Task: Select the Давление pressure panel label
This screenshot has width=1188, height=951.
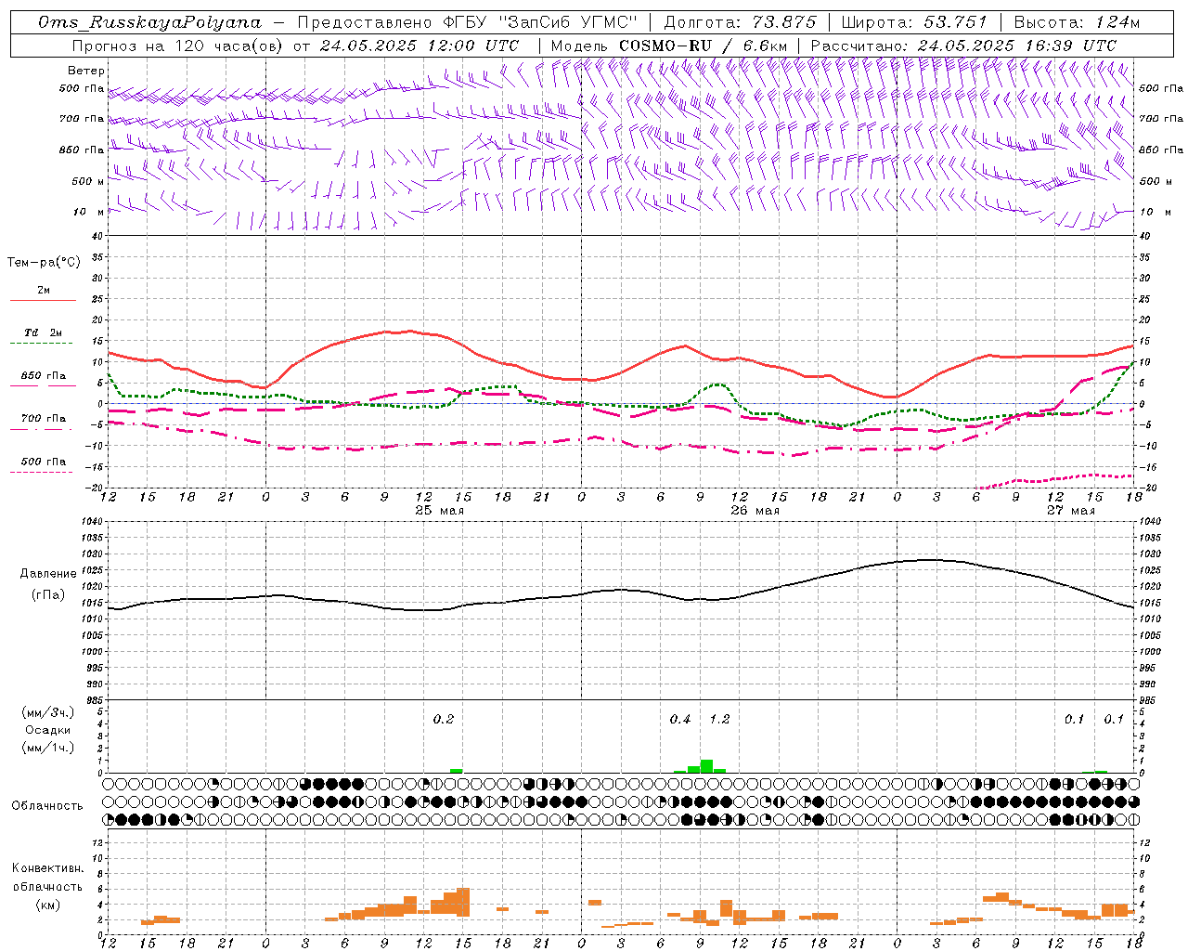Action: click(48, 574)
